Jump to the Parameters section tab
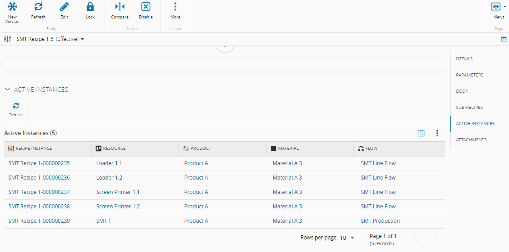The width and height of the screenshot is (509, 252). pyautogui.click(x=469, y=75)
